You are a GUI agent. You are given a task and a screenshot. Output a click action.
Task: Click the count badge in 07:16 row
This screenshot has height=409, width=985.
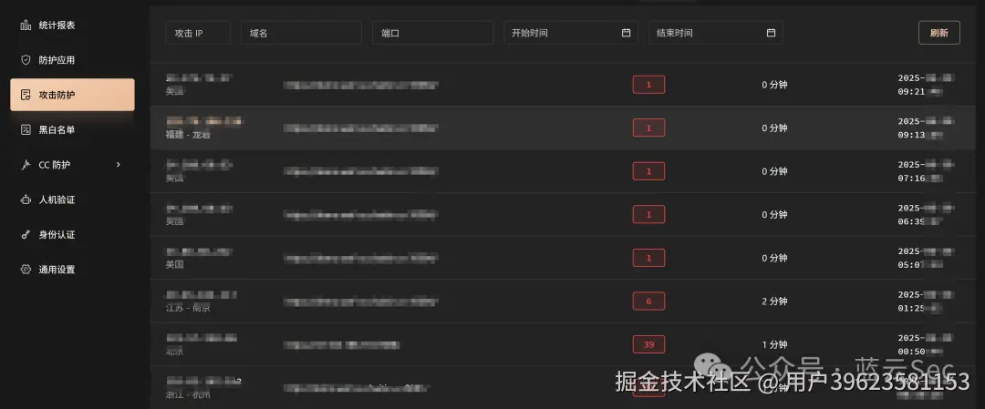point(649,171)
